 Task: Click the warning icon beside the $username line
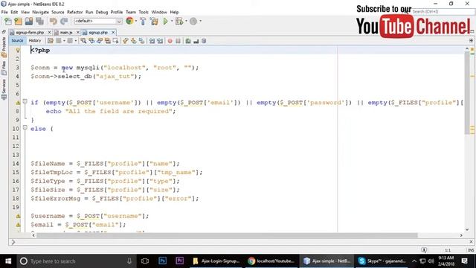tap(18, 216)
